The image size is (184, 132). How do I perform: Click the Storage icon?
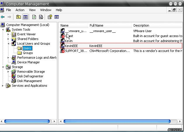pos(8,67)
